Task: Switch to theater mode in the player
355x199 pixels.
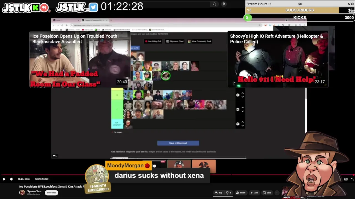Action: 346,179
